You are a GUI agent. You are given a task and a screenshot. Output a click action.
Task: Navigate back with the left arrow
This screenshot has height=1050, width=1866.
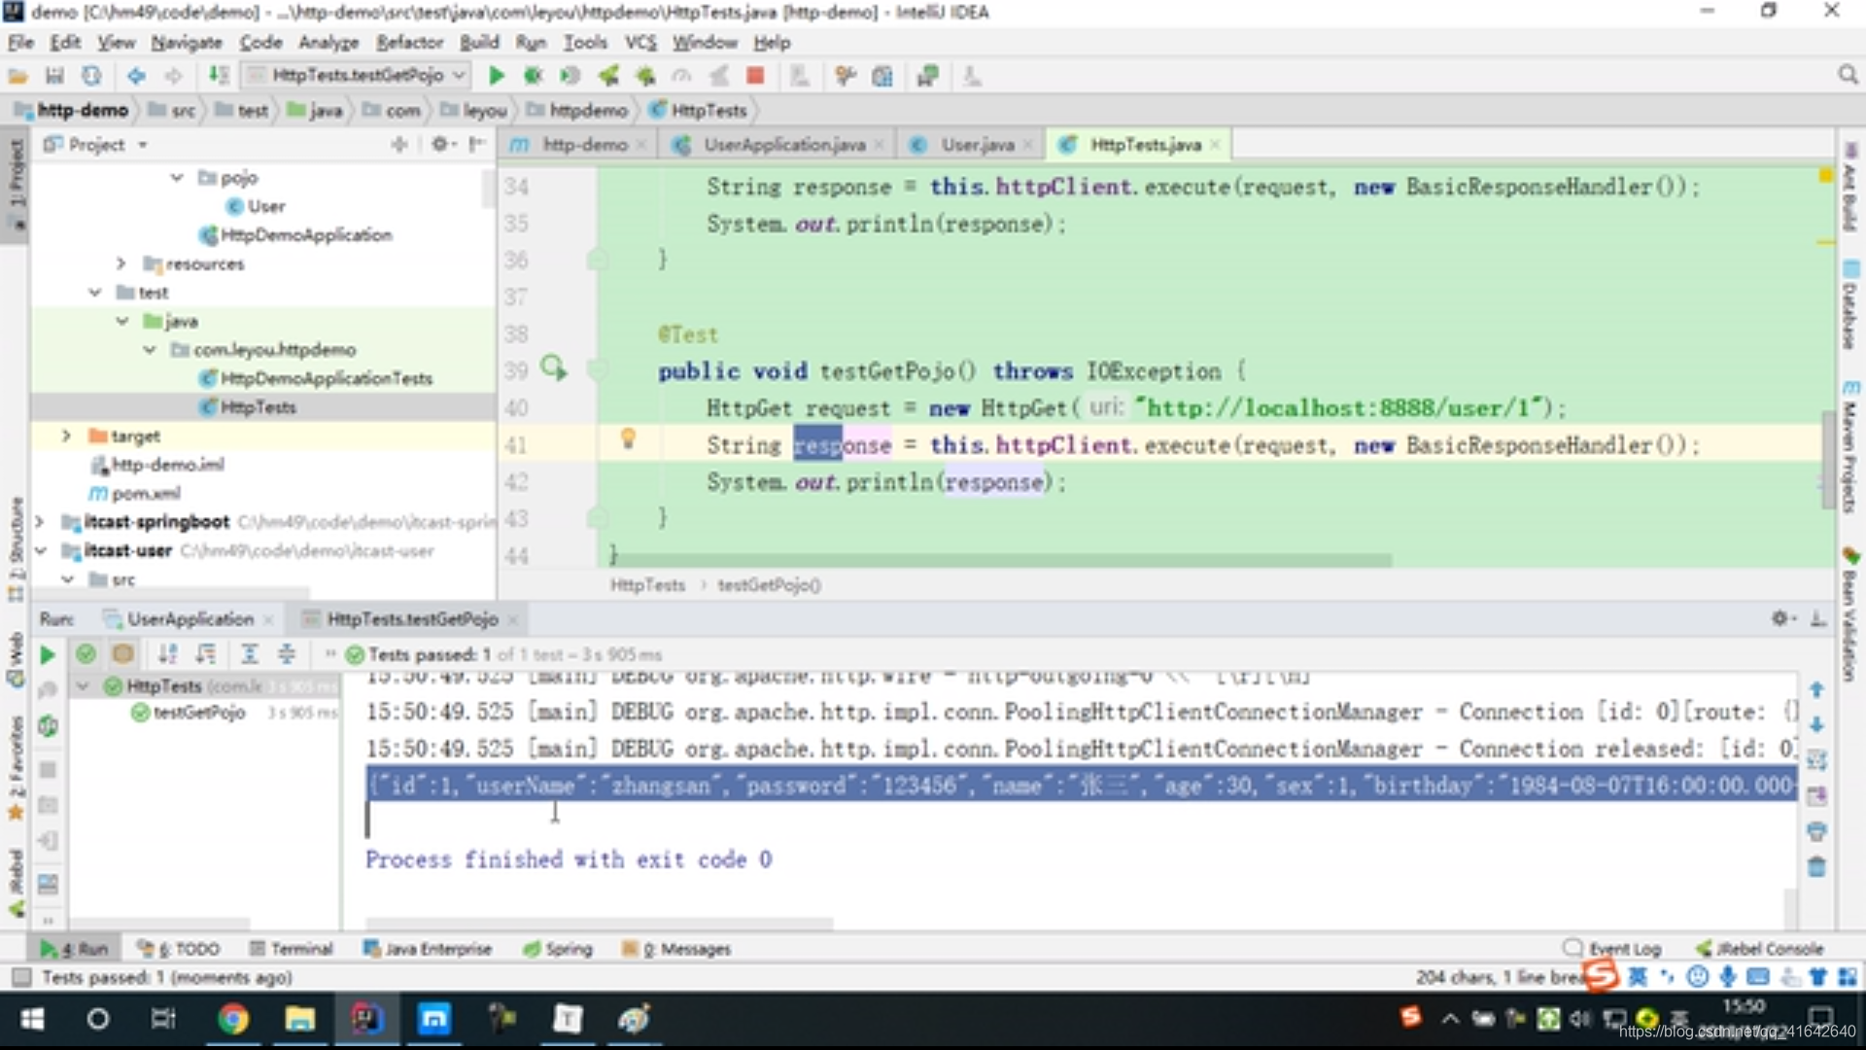point(136,76)
